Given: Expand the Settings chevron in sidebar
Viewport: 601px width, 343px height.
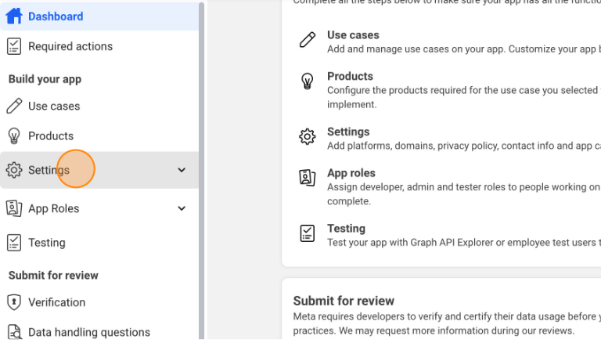Looking at the screenshot, I should pyautogui.click(x=182, y=170).
